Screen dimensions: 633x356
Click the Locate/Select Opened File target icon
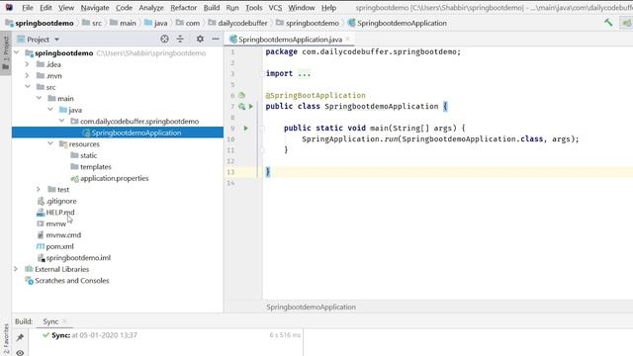tap(164, 40)
